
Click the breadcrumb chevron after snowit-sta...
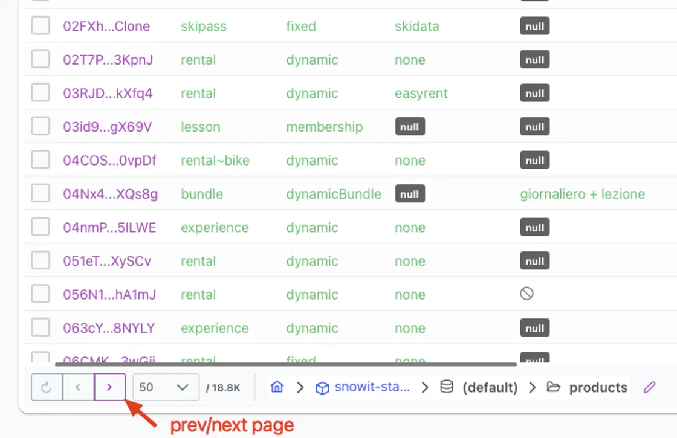pos(425,387)
